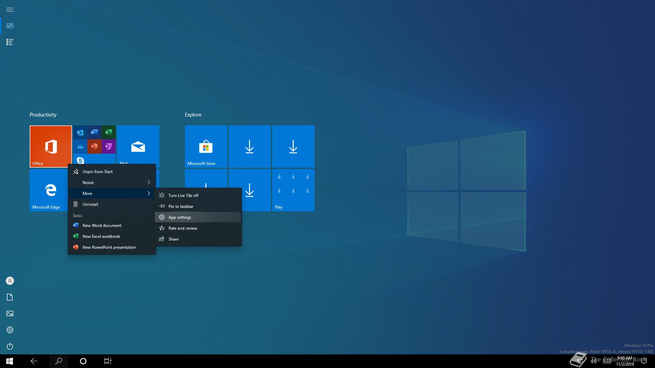Open Skype in Office apps tile
Viewport: 655px width, 368px height.
[81, 160]
